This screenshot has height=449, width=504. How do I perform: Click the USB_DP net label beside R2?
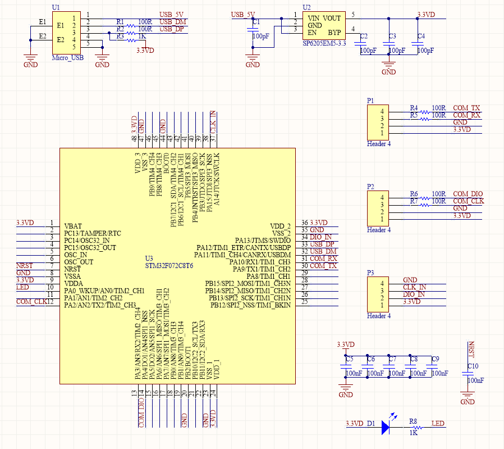tap(172, 29)
